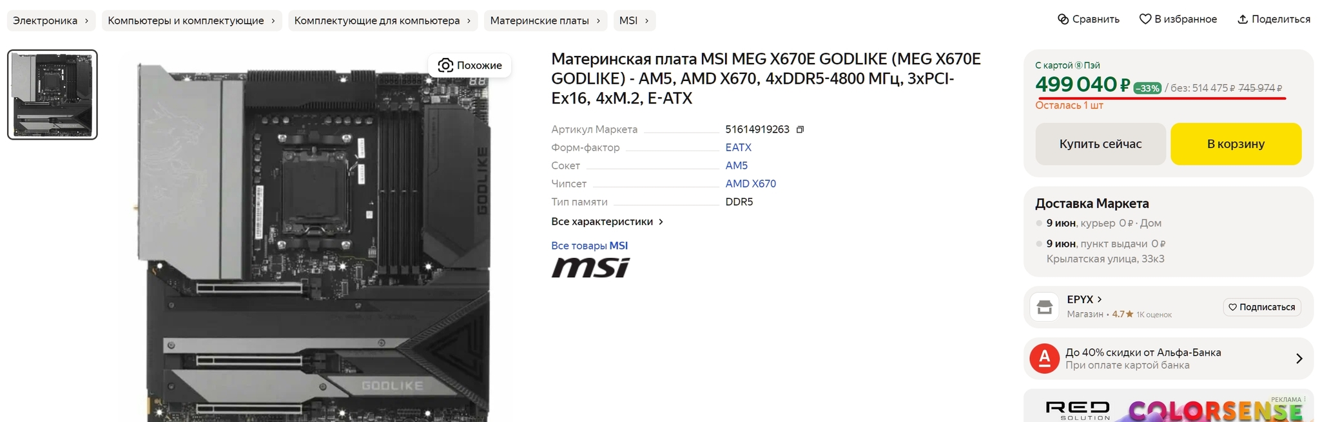This screenshot has height=422, width=1320.
Task: Expand Все характеристики list
Action: click(x=607, y=221)
